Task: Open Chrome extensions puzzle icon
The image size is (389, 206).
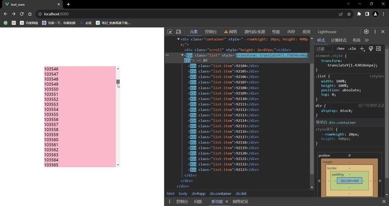Action: [359, 14]
